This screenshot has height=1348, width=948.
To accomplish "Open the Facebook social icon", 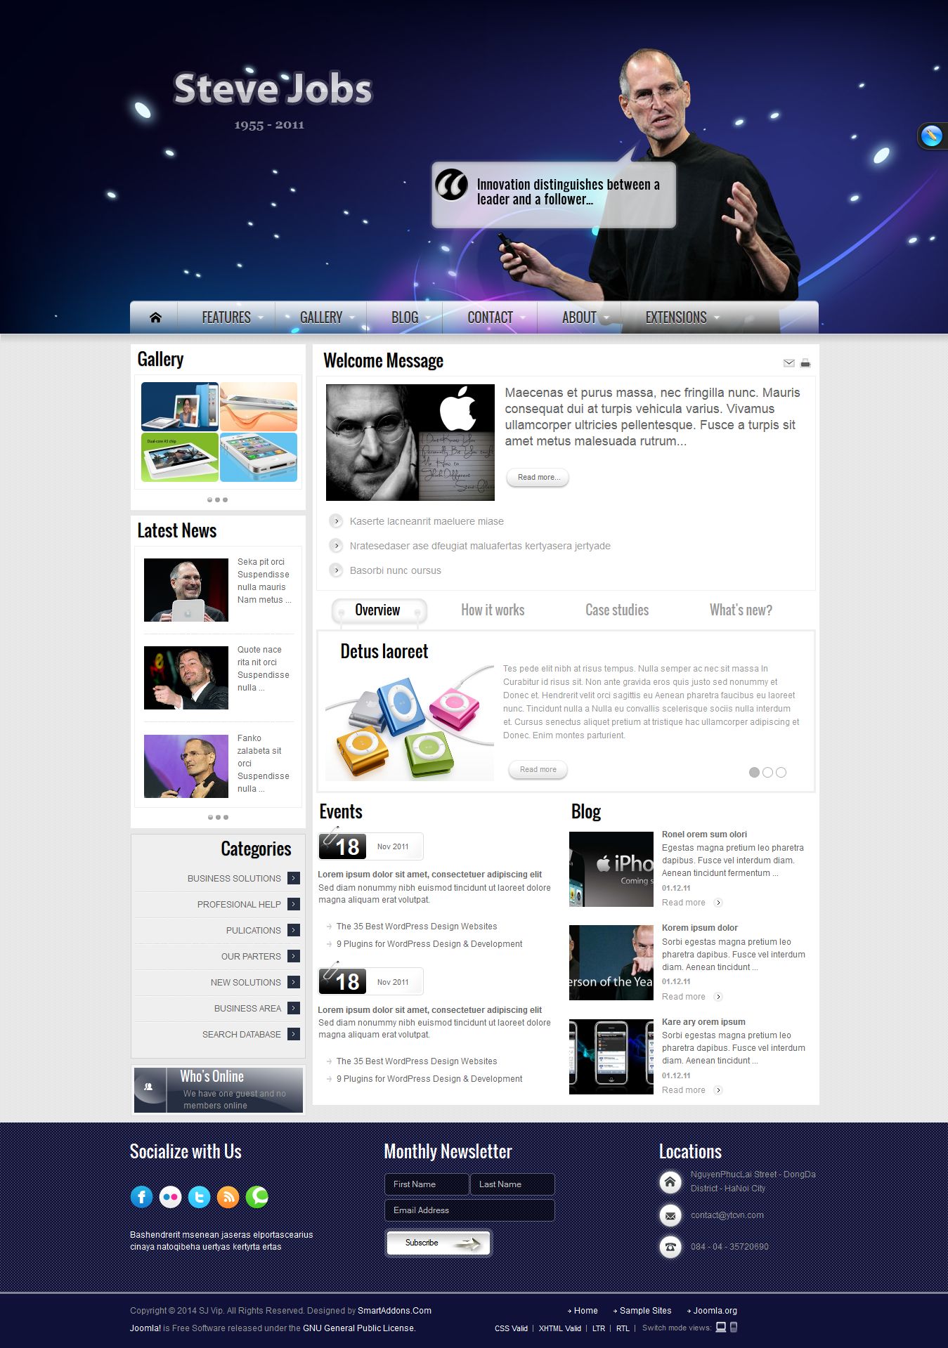I will click(141, 1196).
